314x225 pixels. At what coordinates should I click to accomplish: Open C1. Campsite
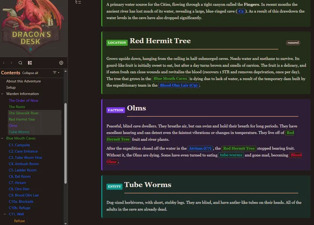point(19,145)
